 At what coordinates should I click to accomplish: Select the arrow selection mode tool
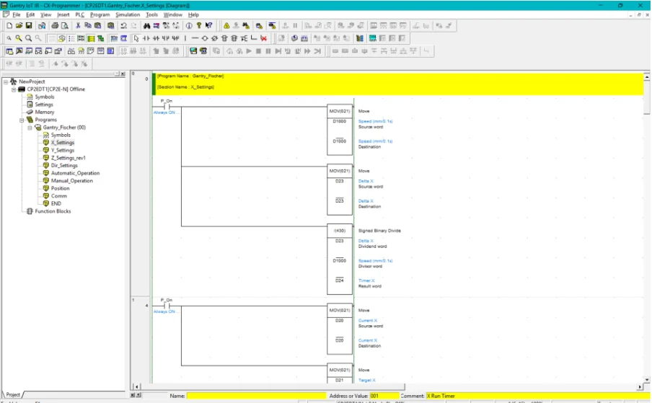136,38
